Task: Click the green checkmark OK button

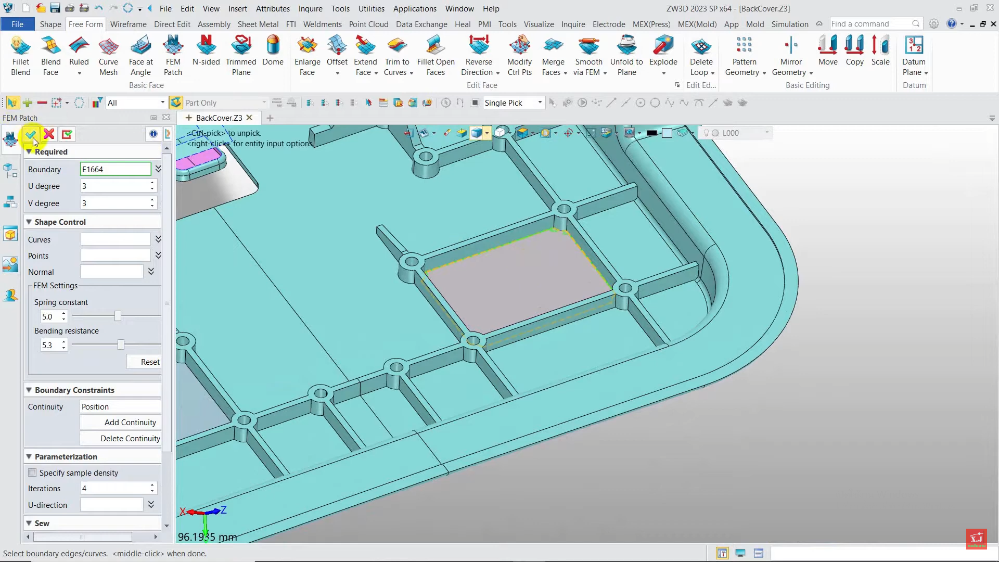Action: point(31,135)
